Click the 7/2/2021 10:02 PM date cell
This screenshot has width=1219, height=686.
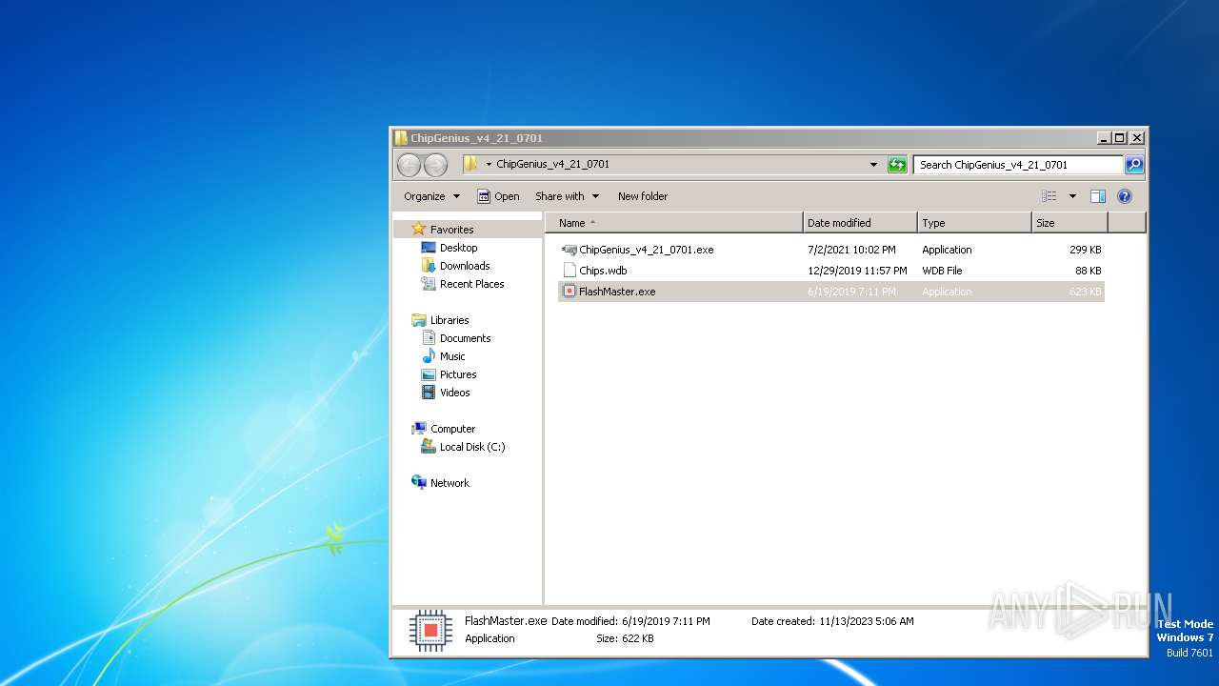tap(851, 250)
